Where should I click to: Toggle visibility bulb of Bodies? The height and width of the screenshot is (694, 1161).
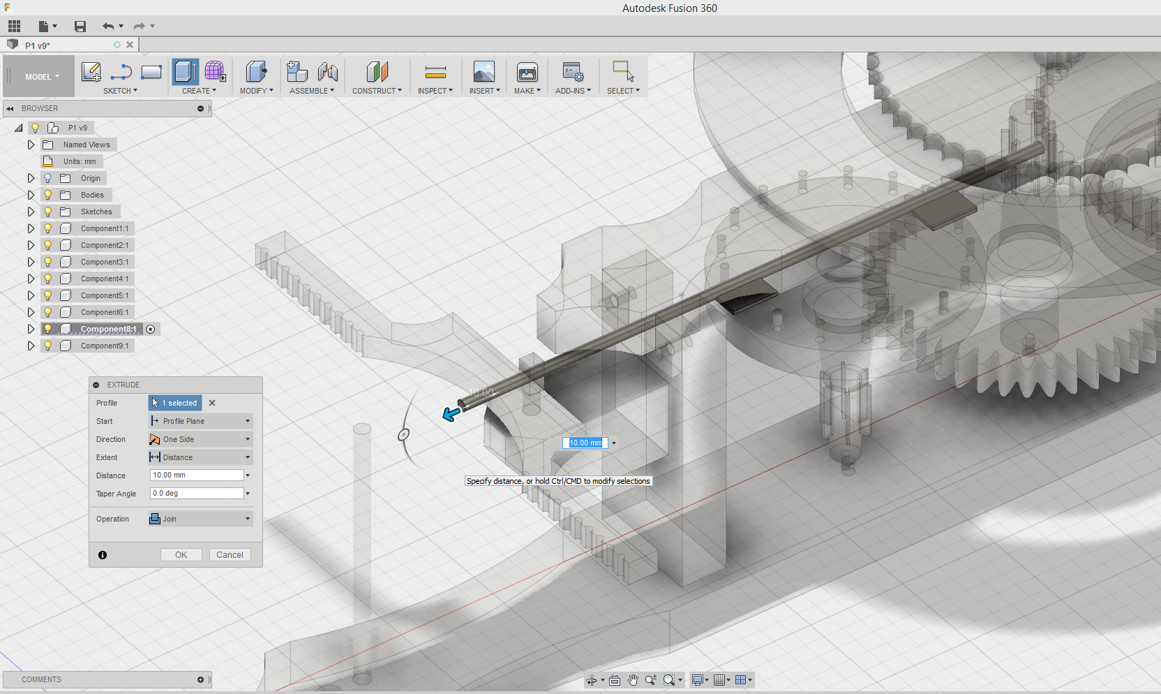pyautogui.click(x=48, y=195)
